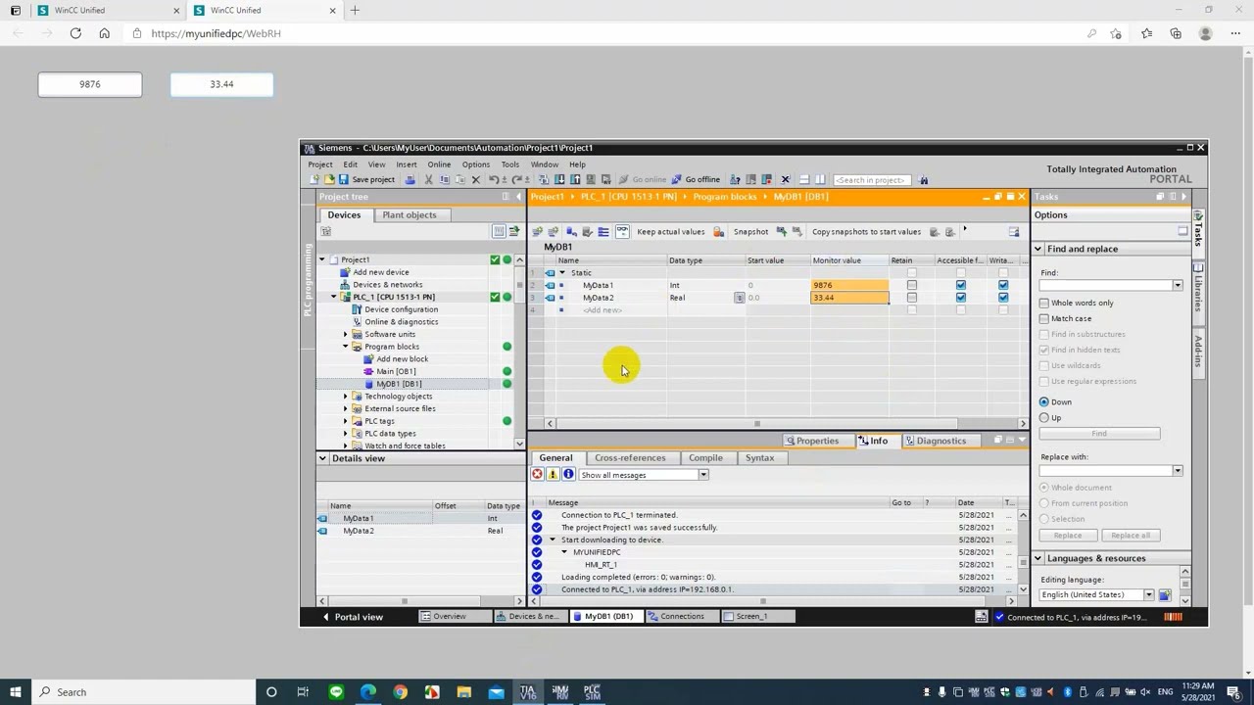Collapse Languages & resources section

tap(1038, 558)
